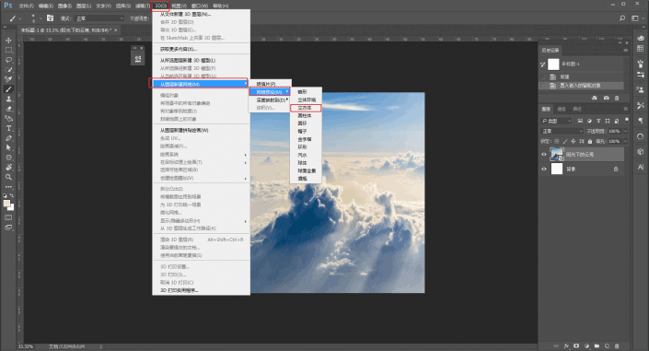Click lock position icon in Layers panel
This screenshot has width=649, height=351.
573,141
